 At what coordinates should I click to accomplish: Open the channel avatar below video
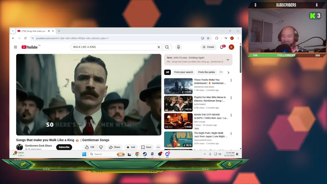[19, 147]
